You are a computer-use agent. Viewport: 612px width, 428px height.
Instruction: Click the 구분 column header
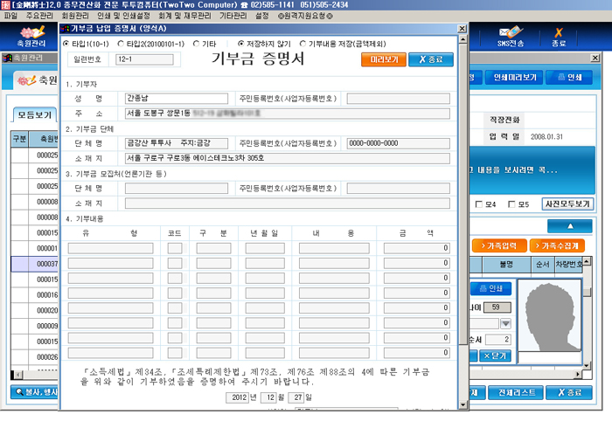[19, 139]
